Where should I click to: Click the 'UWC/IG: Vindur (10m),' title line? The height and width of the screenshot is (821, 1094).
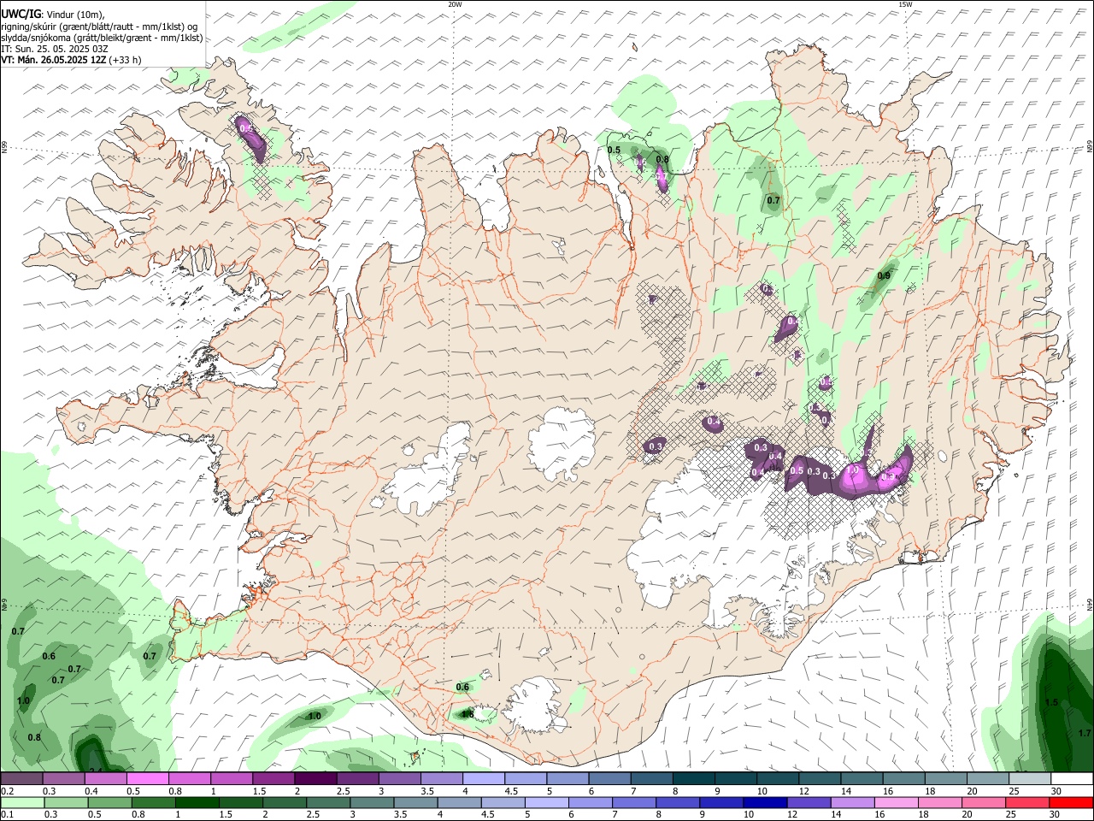click(x=53, y=14)
